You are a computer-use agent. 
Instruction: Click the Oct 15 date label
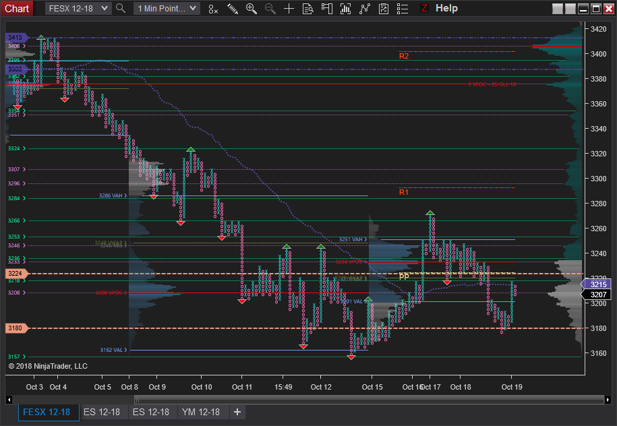click(372, 387)
